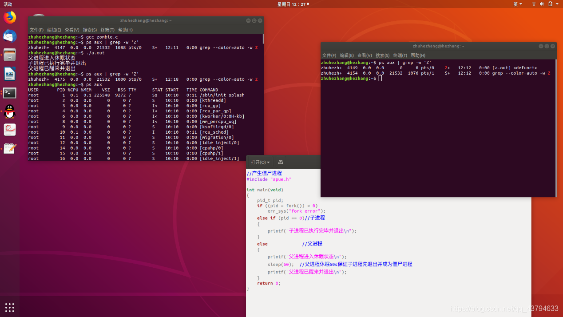Close the left terminal window
The height and width of the screenshot is (317, 563).
tap(260, 20)
